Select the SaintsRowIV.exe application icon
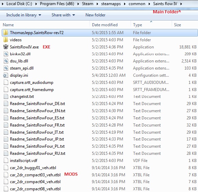The width and height of the screenshot is (198, 192). click(6, 47)
